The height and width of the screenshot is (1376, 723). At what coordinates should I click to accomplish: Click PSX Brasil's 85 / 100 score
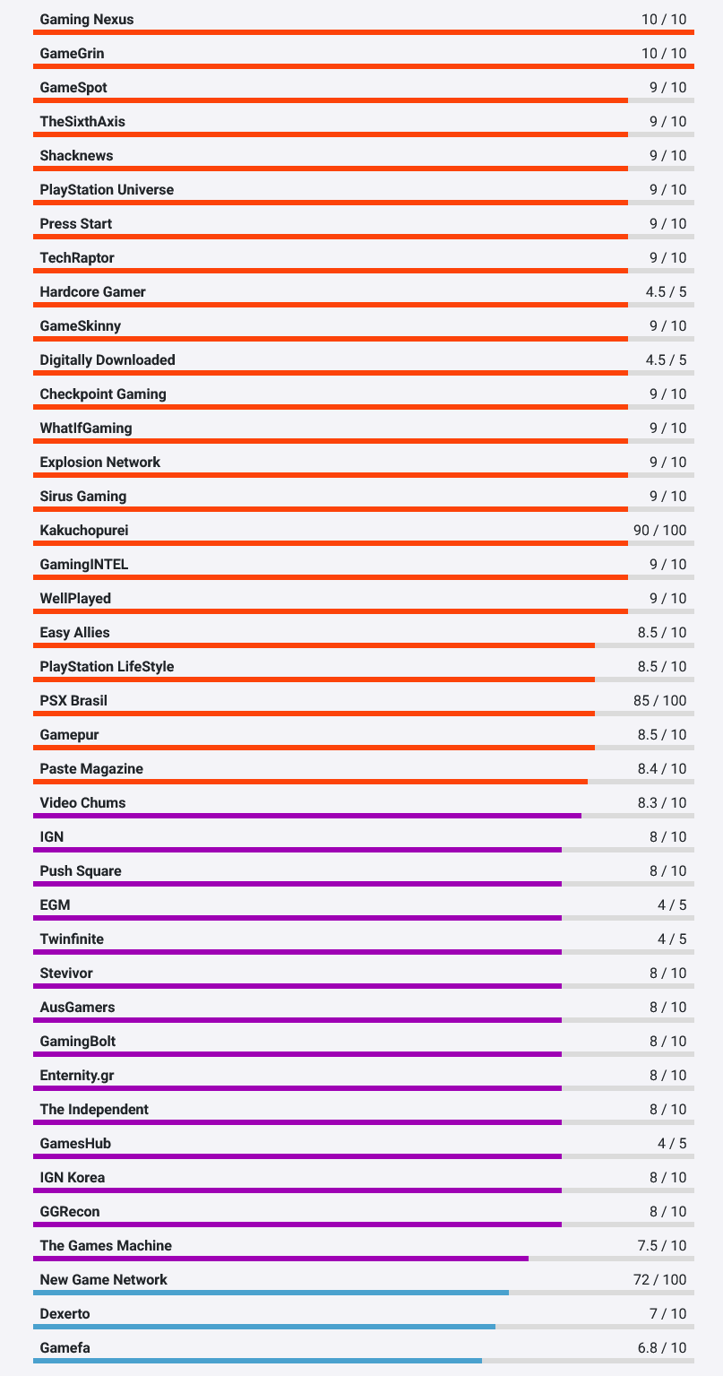click(659, 701)
